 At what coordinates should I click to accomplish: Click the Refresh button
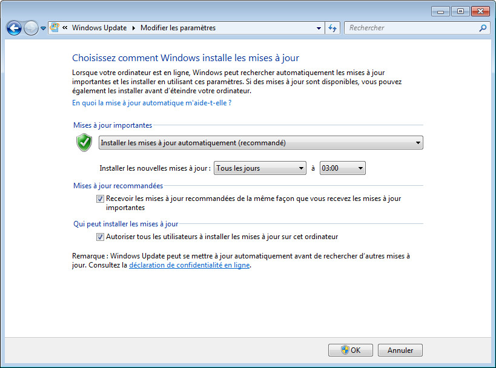tap(332, 28)
